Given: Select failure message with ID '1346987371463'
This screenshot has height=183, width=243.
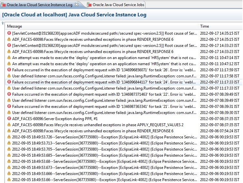Looking at the screenshot, I should point(104,94).
